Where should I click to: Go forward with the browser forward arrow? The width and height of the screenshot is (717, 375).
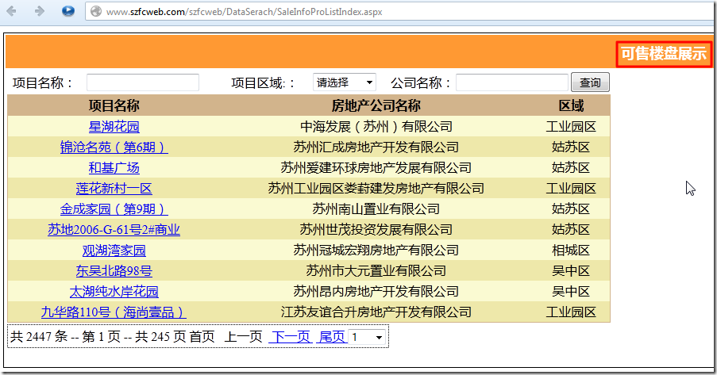[x=40, y=11]
